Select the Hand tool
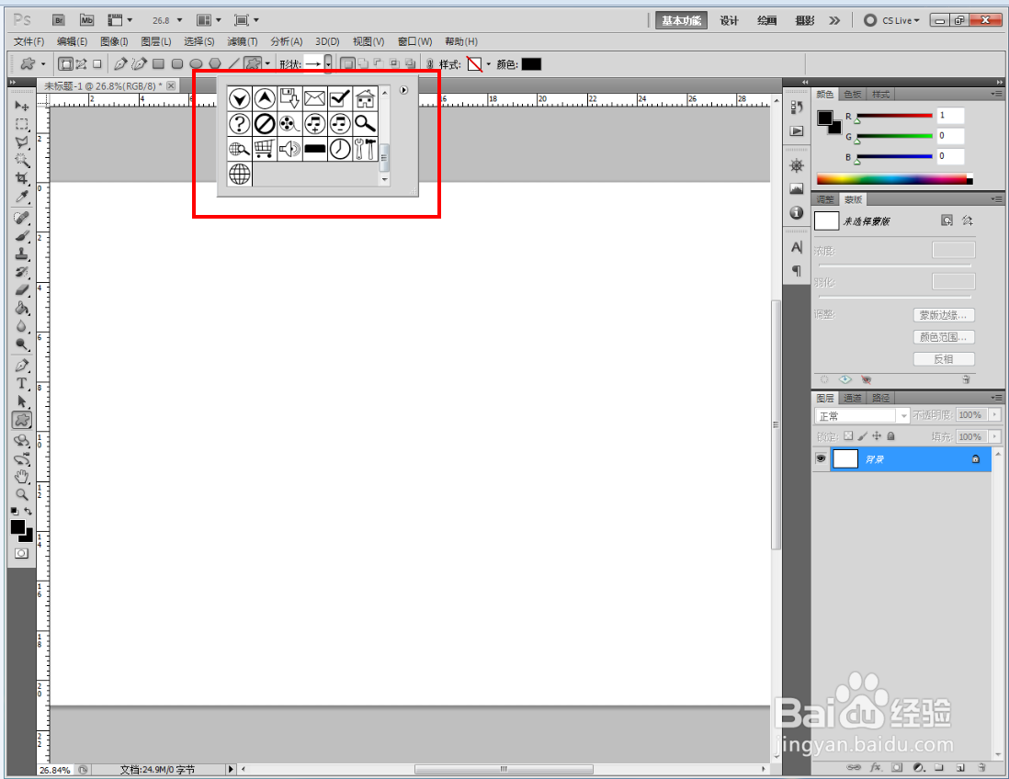Image resolution: width=1009 pixels, height=779 pixels. (22, 477)
